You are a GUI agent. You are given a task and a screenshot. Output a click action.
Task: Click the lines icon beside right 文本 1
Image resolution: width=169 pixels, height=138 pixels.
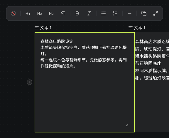point(130,28)
